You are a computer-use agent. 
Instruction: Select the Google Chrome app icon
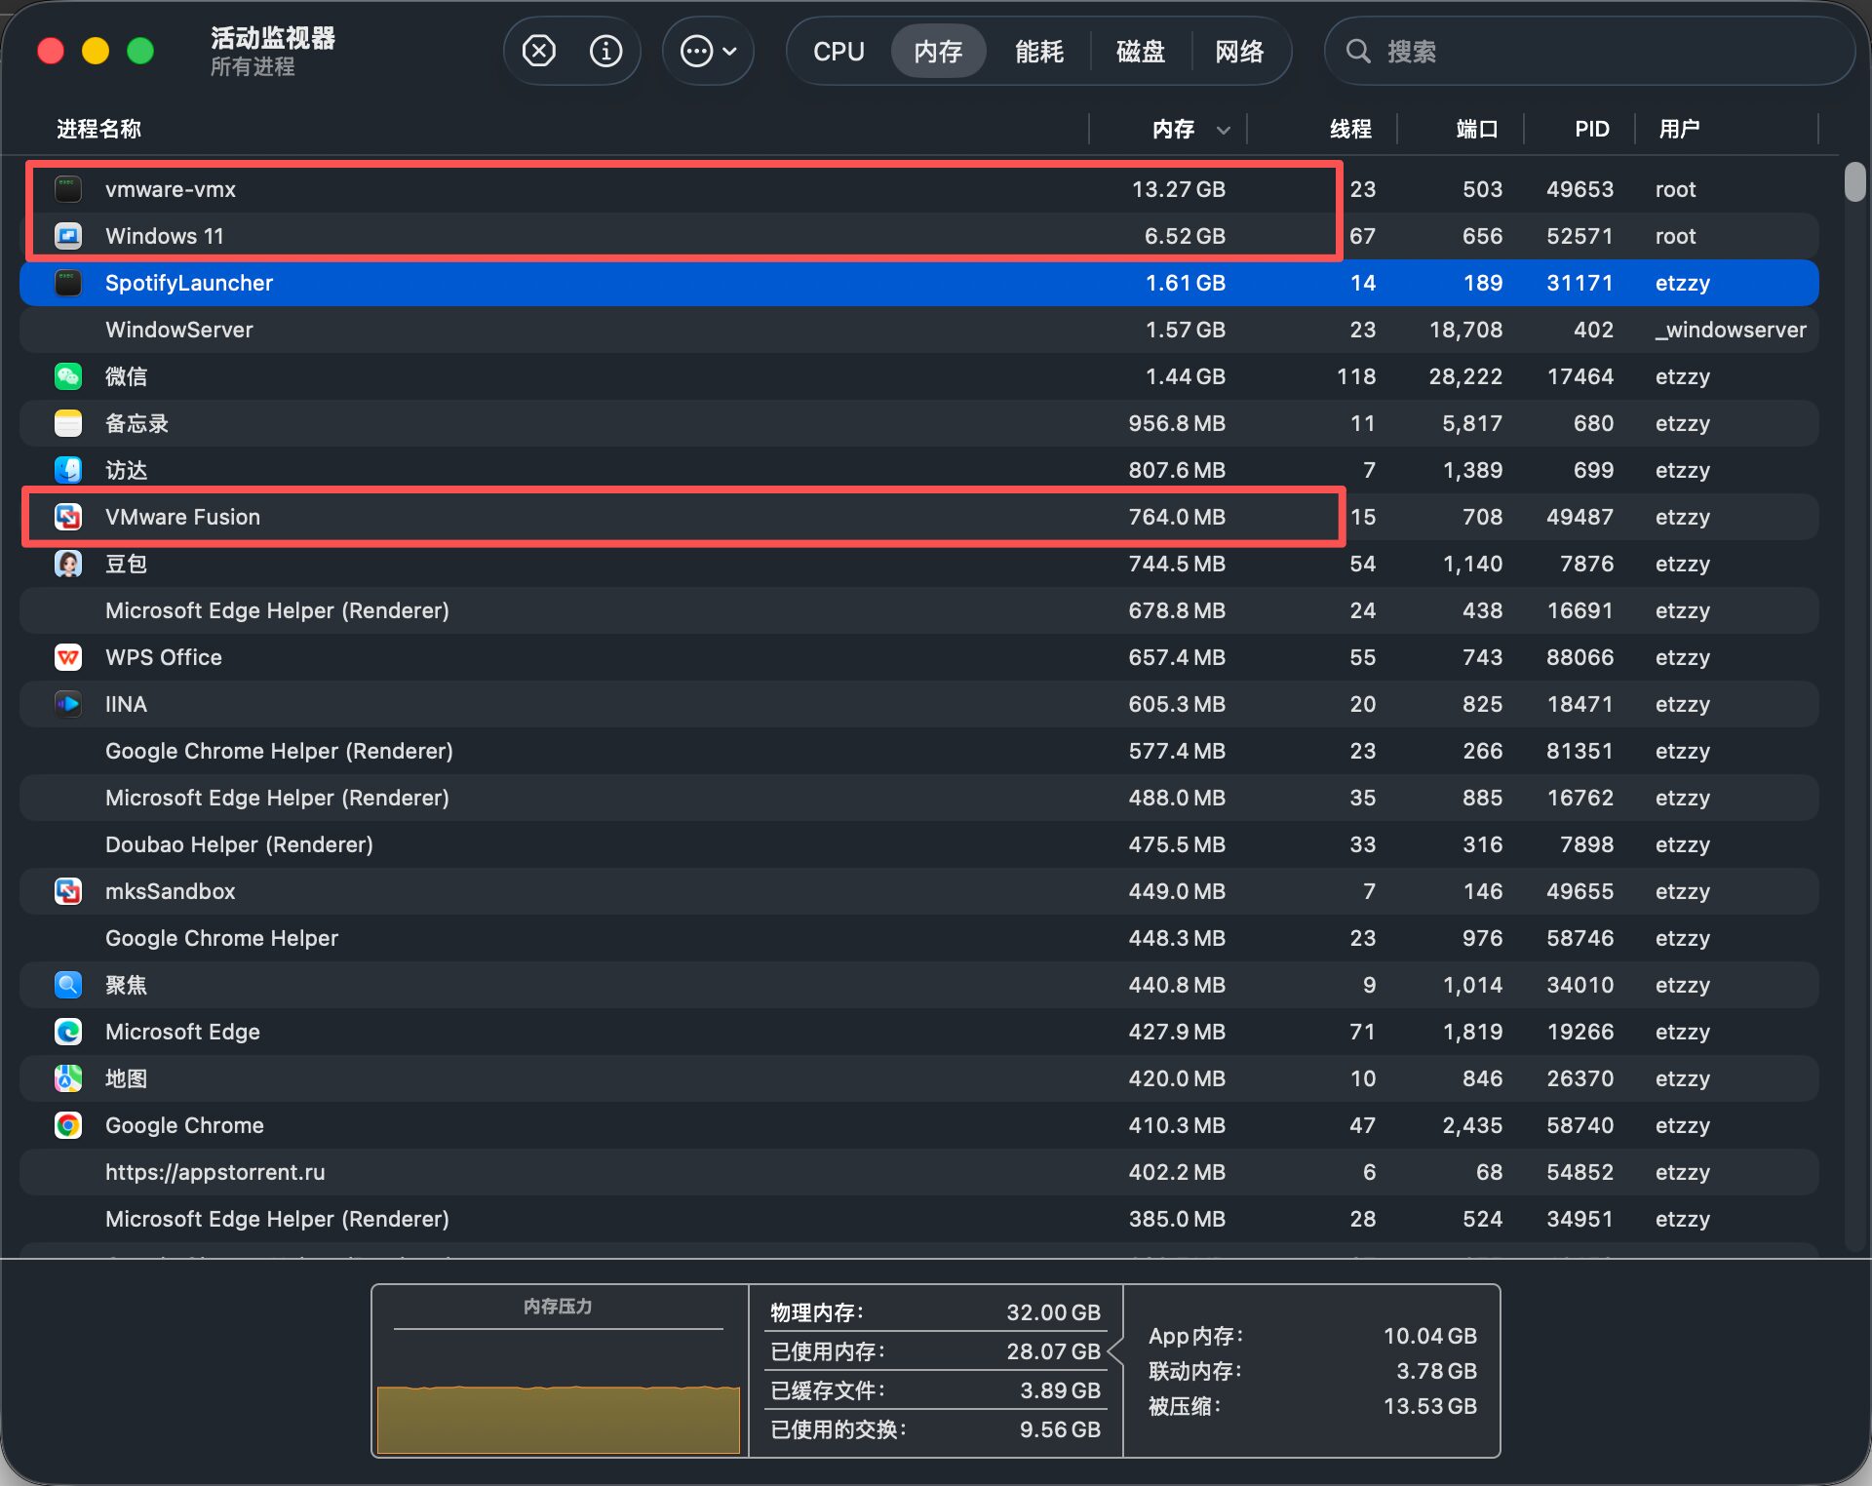(x=68, y=1125)
